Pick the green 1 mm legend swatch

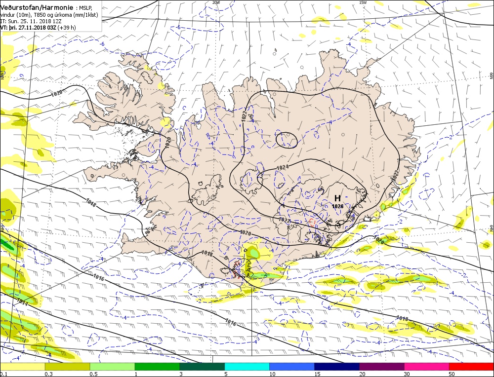[157, 366]
